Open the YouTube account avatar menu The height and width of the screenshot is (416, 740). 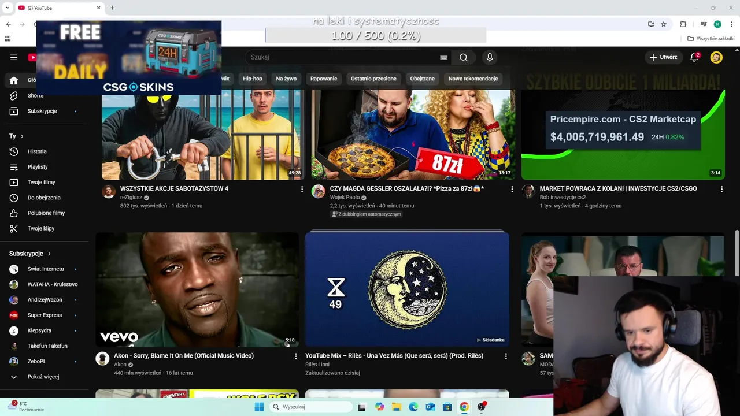point(716,57)
